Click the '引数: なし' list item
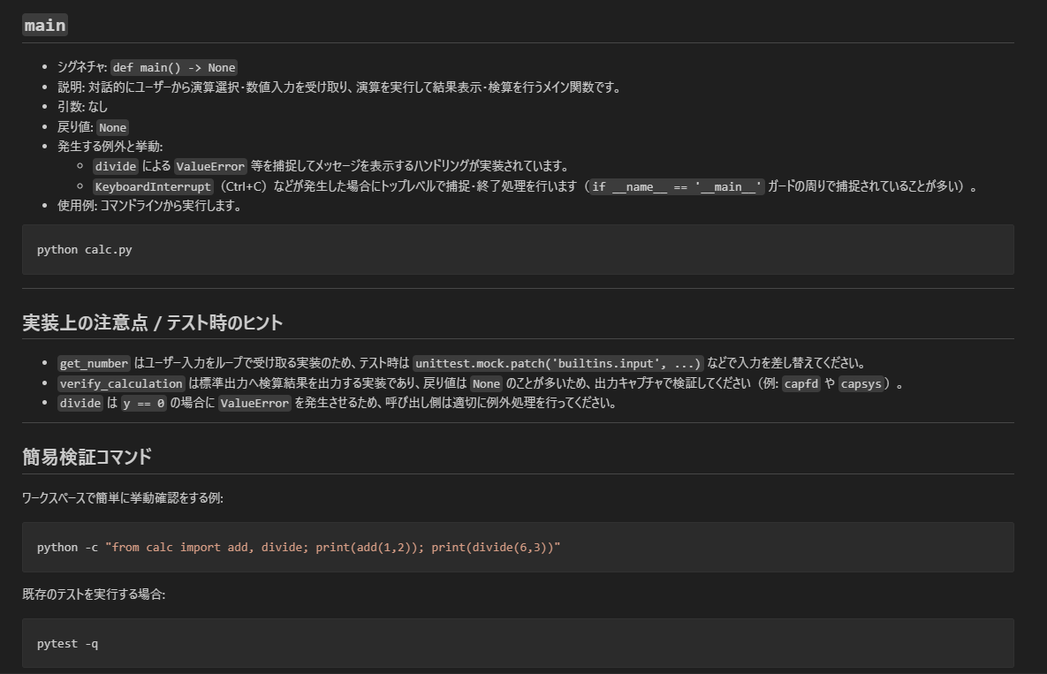Screen dimensions: 1047x674 pos(82,107)
